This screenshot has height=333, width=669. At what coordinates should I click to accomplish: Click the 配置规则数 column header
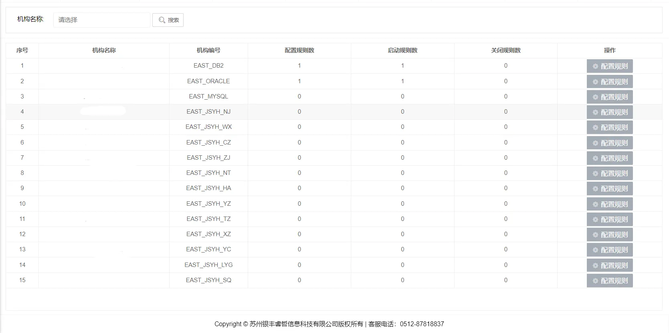[x=299, y=50]
